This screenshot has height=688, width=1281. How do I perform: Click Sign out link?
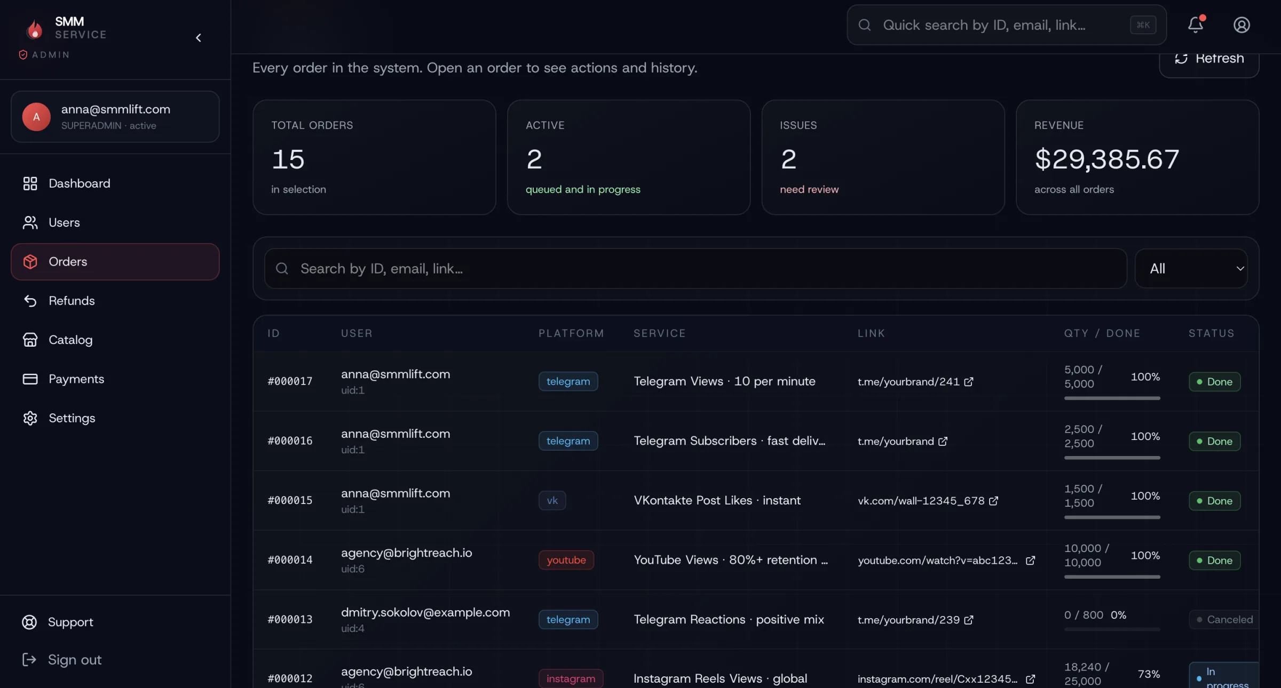pyautogui.click(x=74, y=660)
